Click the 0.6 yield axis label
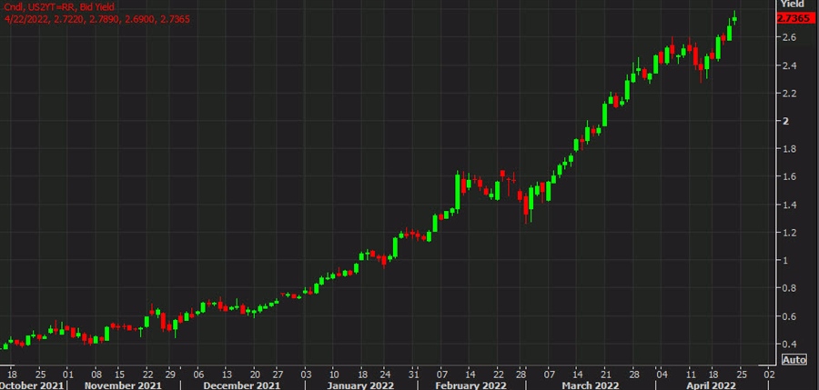This screenshot has width=819, height=390. point(789,316)
